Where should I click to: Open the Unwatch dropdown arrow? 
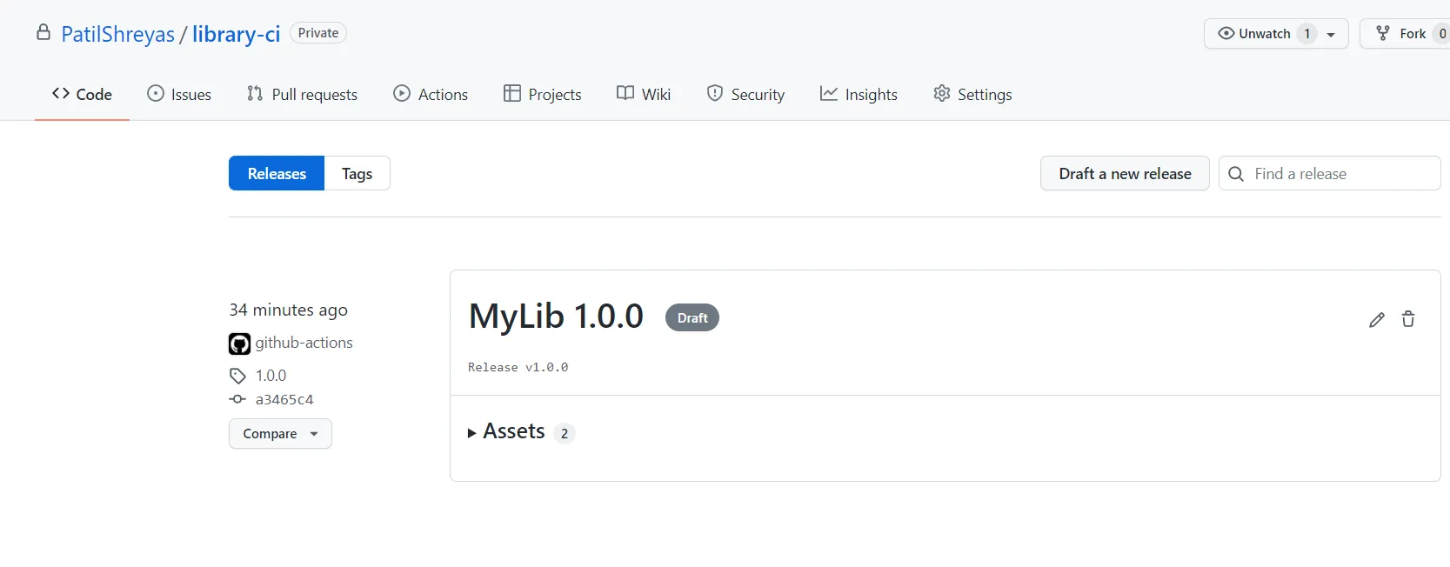(x=1331, y=35)
